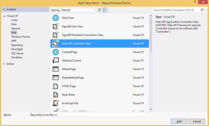
Task: Select the Silverlight category
Action: [17, 49]
